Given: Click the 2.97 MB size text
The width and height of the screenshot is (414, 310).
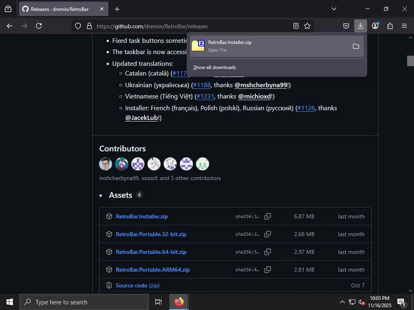Looking at the screenshot, I should tap(304, 252).
